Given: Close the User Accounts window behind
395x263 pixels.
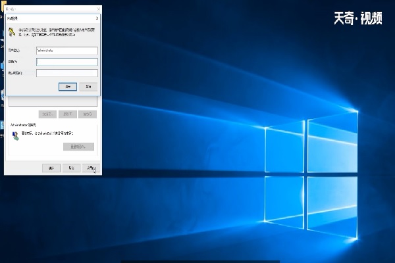Looking at the screenshot, I should point(99,9).
